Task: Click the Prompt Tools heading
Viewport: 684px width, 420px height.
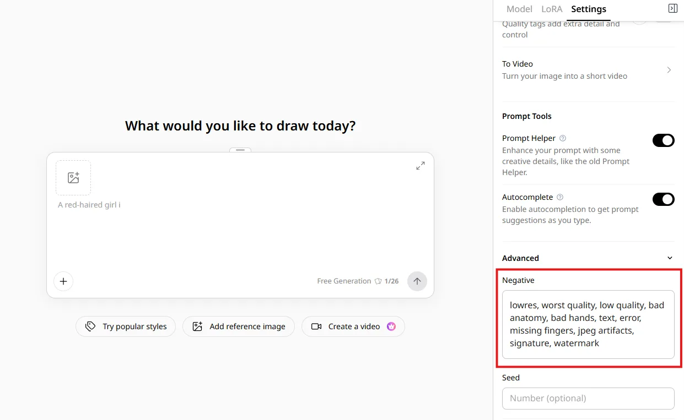Action: coord(527,116)
